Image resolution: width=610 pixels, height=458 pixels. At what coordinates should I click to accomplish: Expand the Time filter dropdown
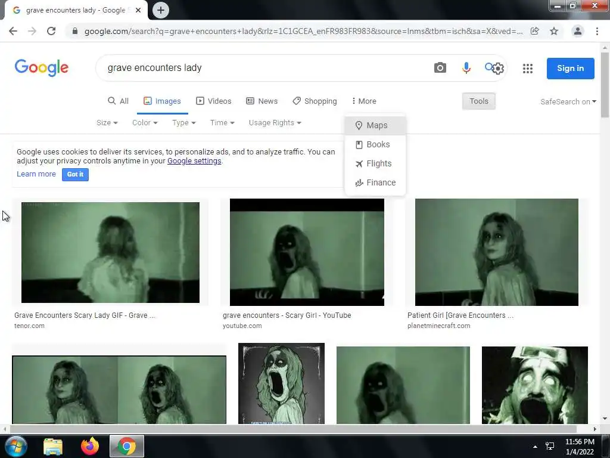pos(222,123)
